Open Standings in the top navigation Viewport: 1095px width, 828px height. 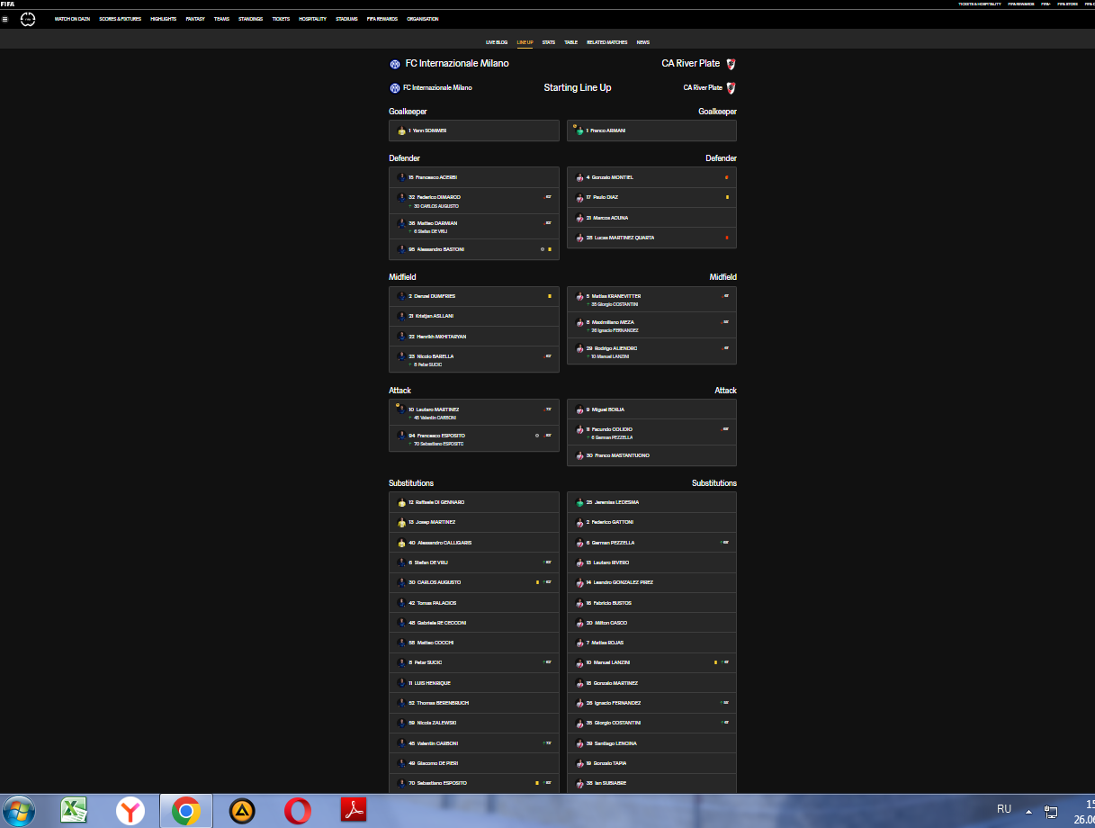[250, 19]
